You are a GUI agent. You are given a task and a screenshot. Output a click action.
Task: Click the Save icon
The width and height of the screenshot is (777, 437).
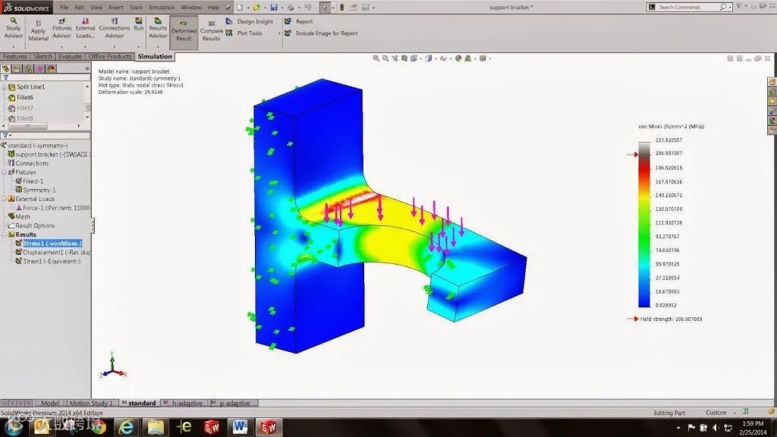pos(273,8)
